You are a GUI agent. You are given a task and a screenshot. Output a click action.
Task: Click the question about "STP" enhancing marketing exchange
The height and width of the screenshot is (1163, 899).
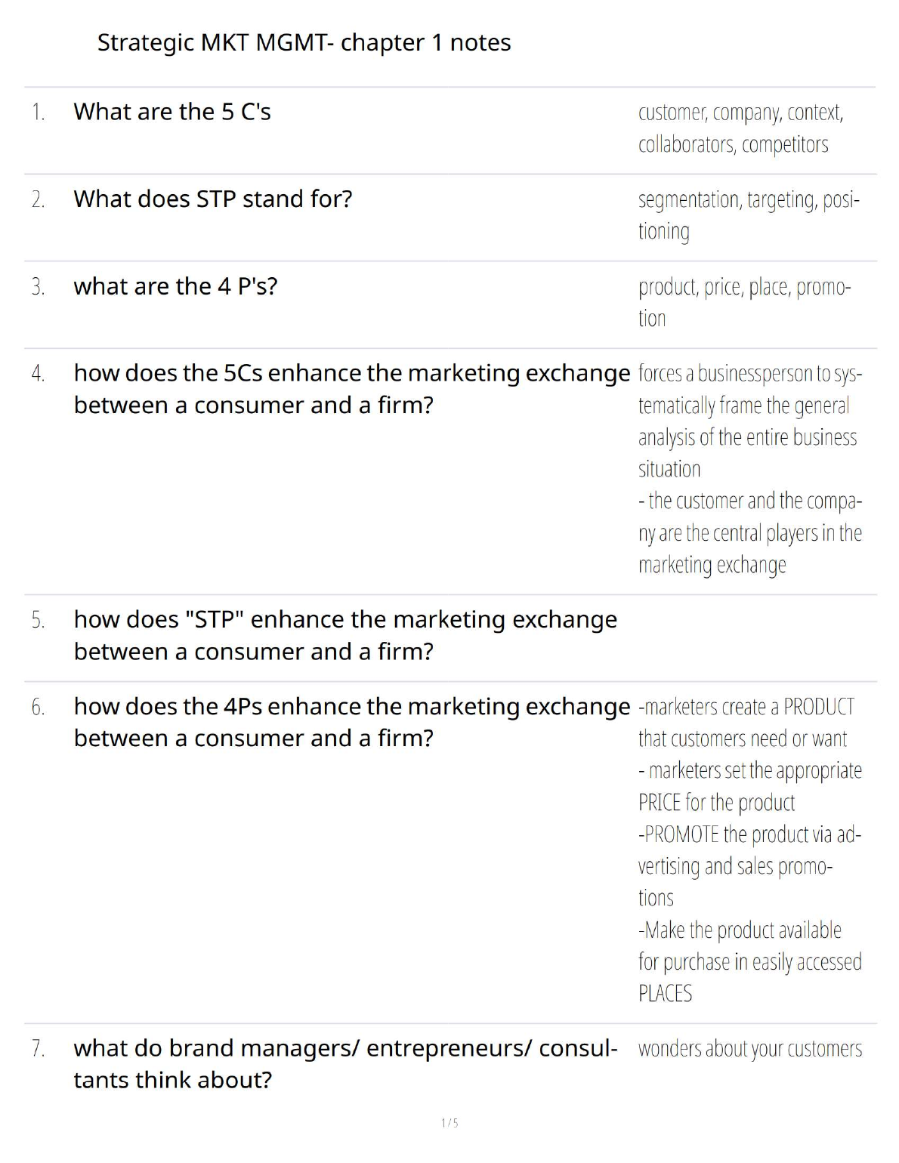point(345,635)
